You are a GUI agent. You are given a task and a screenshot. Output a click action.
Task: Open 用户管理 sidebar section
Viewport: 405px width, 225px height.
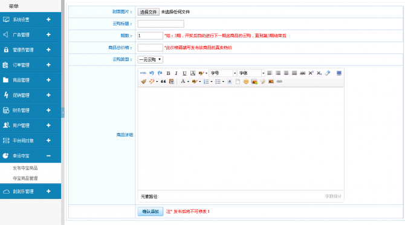click(x=30, y=125)
